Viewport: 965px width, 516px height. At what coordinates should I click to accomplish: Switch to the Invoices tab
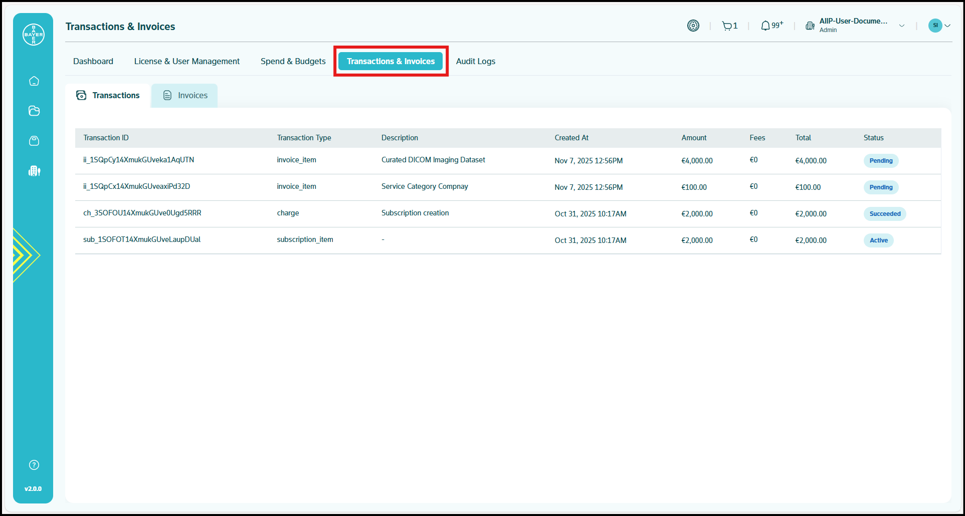pyautogui.click(x=185, y=96)
